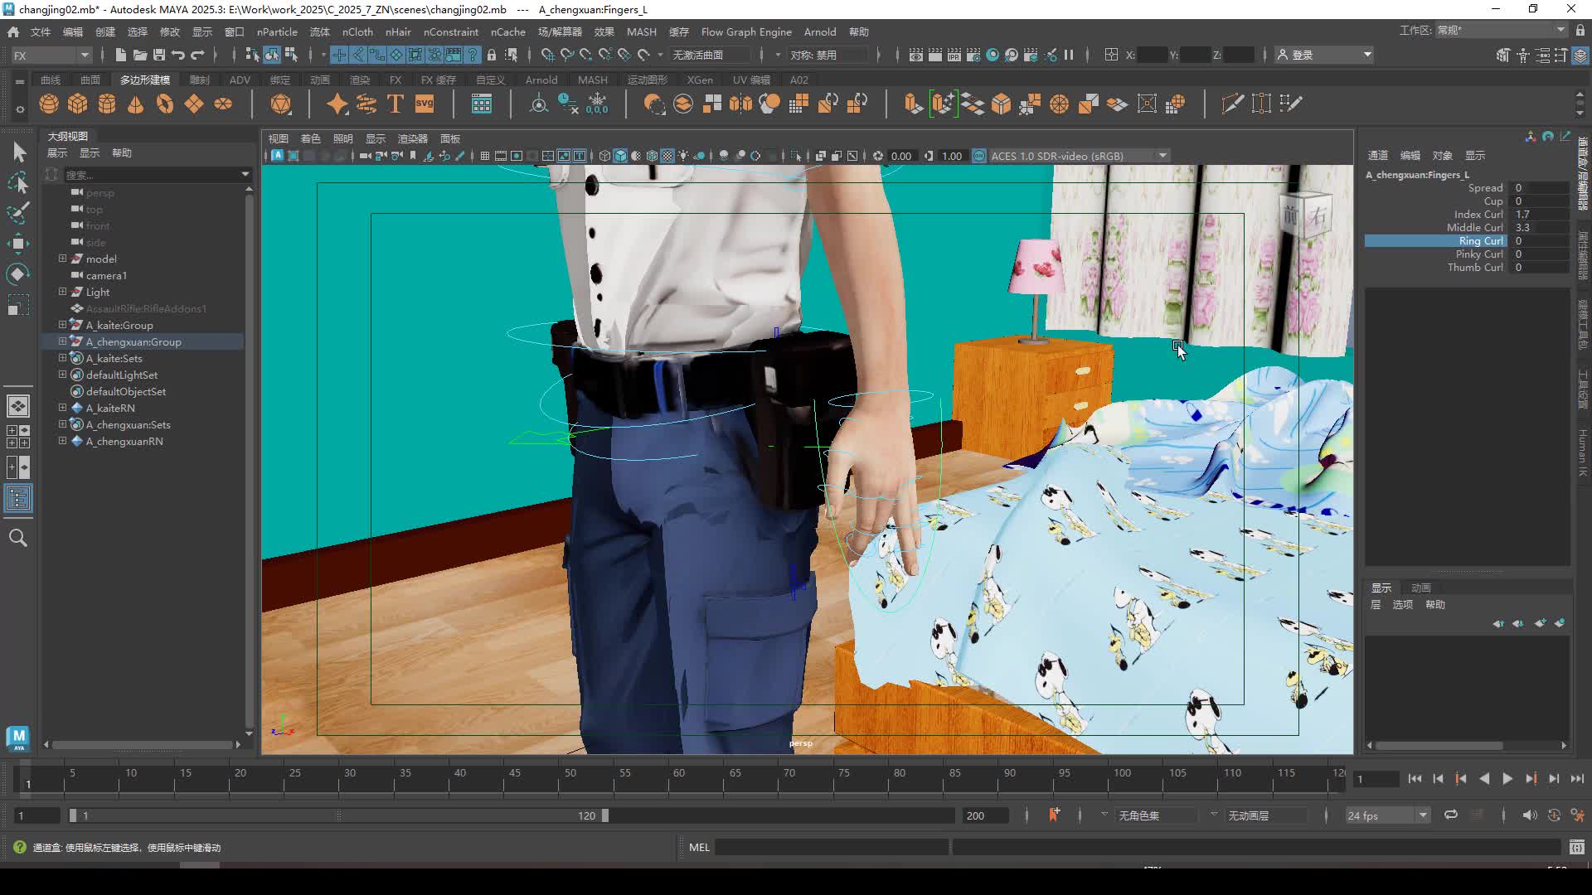
Task: Toggle loop playback mode
Action: coord(1450,815)
